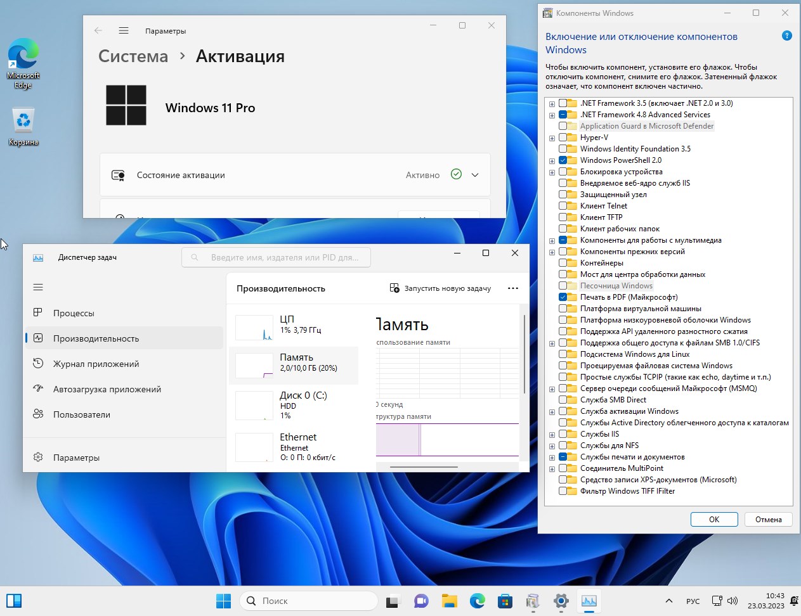Image resolution: width=801 pixels, height=616 pixels.
Task: Expand the Состояние активации chevron
Action: point(475,175)
